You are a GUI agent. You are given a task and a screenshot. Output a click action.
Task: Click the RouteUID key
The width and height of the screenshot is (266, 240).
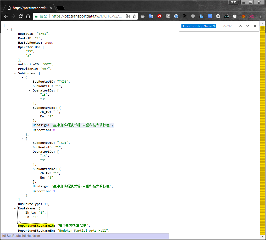[x=25, y=34]
